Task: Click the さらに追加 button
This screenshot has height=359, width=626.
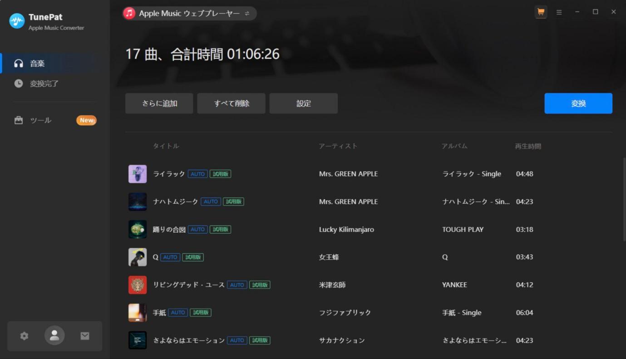Action: pyautogui.click(x=159, y=103)
